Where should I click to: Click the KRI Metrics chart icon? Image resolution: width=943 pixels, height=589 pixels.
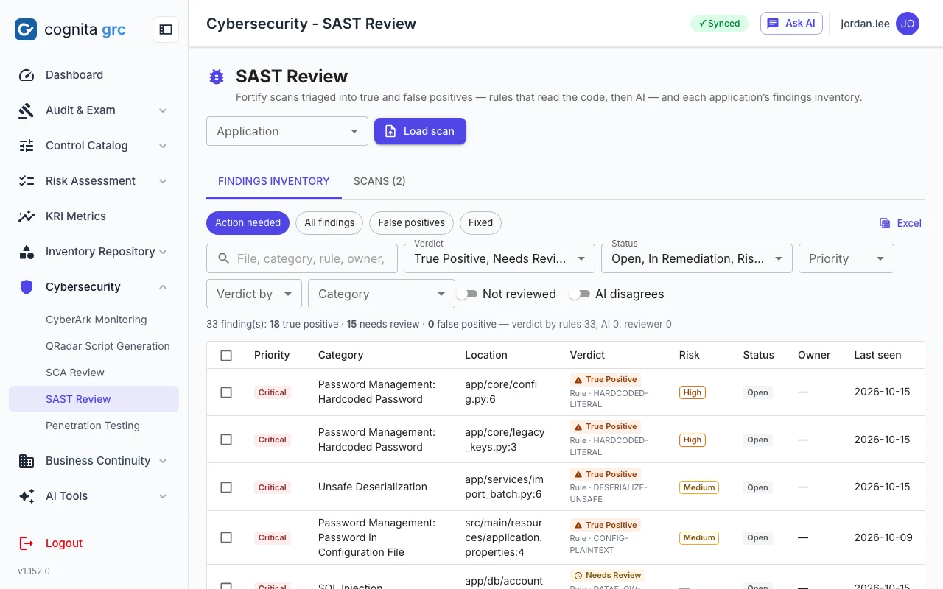tap(27, 216)
